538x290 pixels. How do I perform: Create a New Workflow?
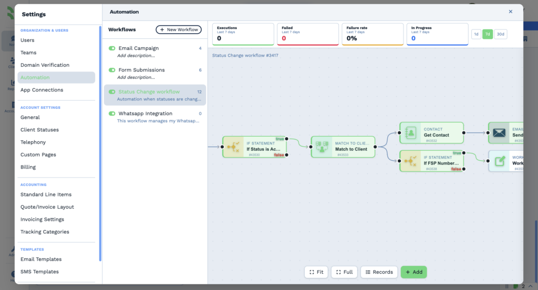[x=179, y=29]
